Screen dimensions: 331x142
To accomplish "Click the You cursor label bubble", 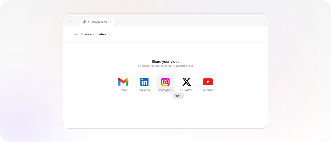I will pos(178,96).
